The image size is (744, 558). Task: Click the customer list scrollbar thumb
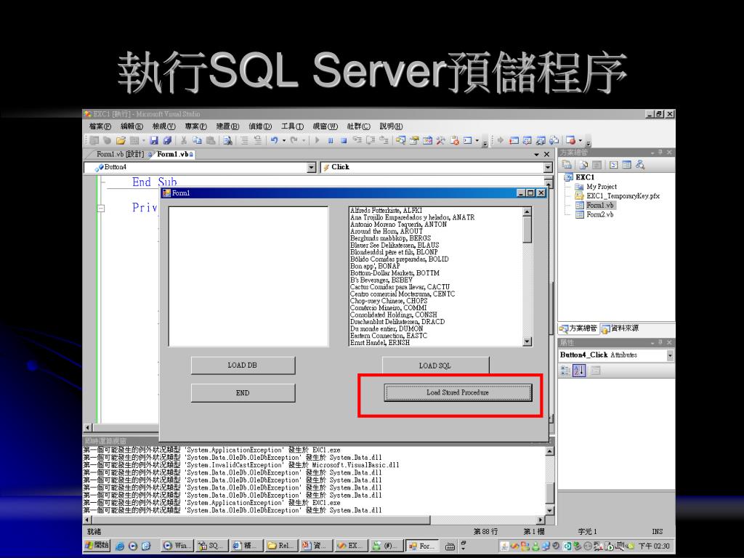[x=527, y=230]
